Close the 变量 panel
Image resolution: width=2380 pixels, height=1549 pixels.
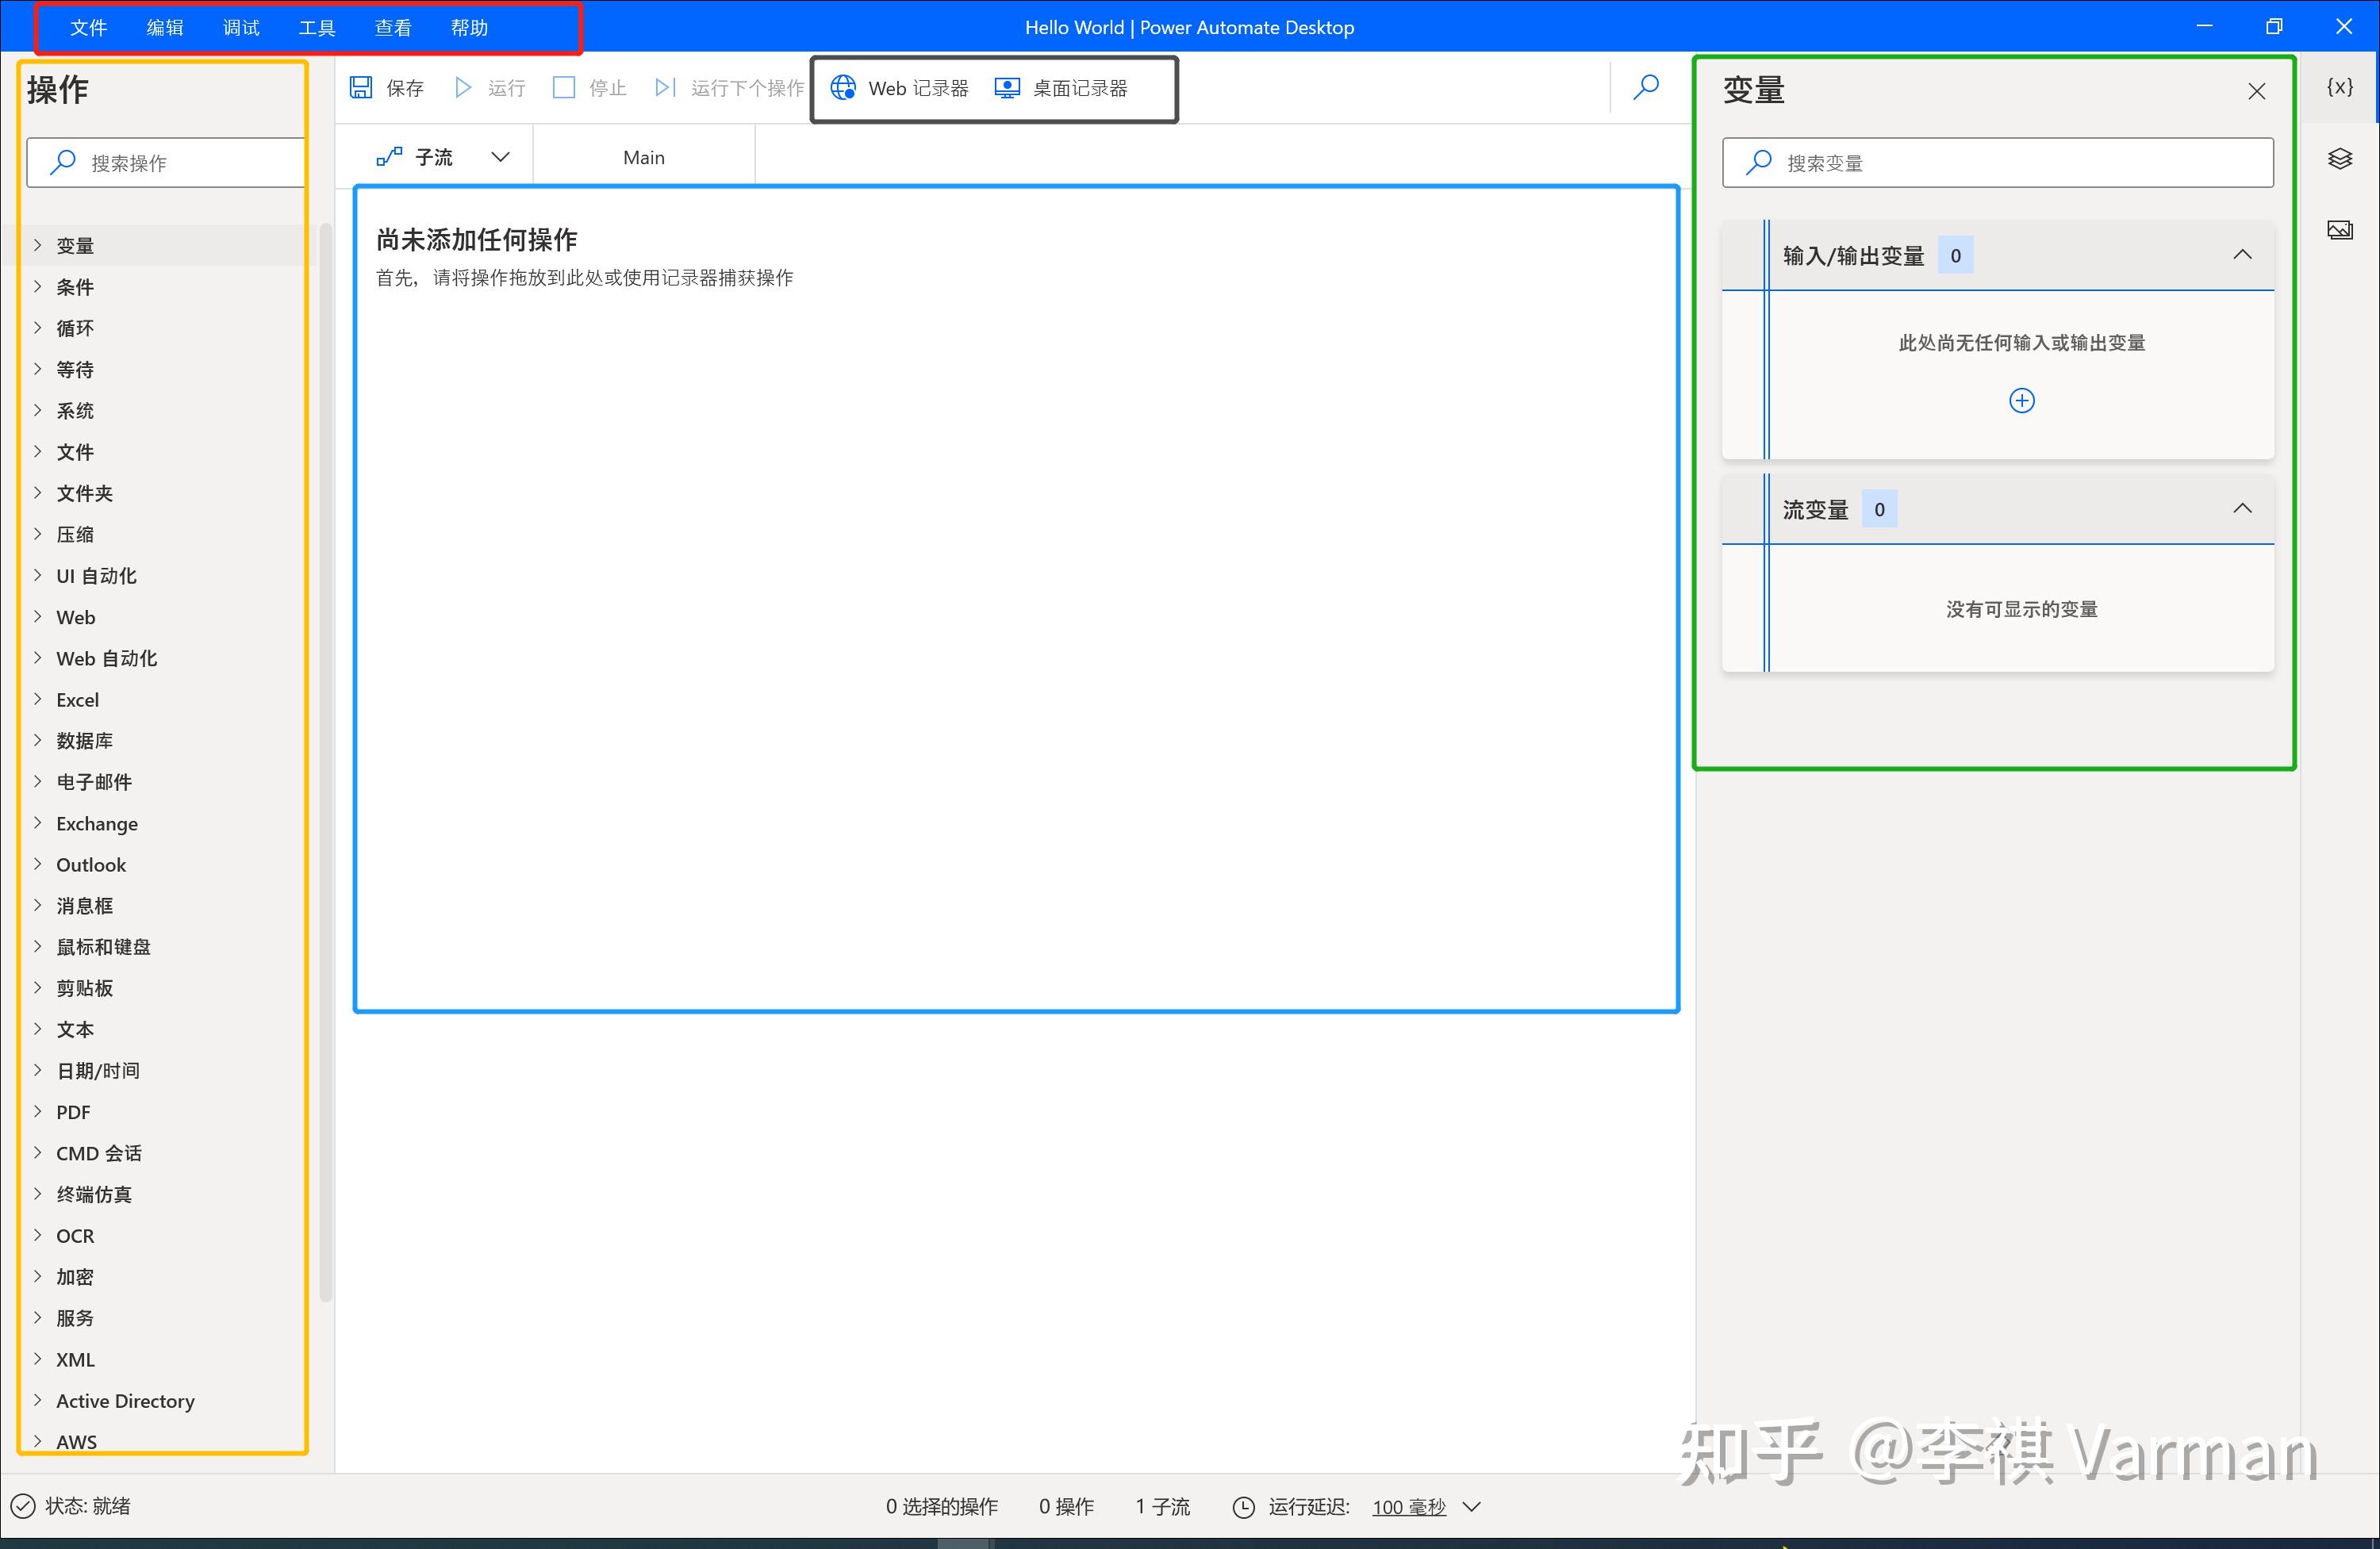2256,91
